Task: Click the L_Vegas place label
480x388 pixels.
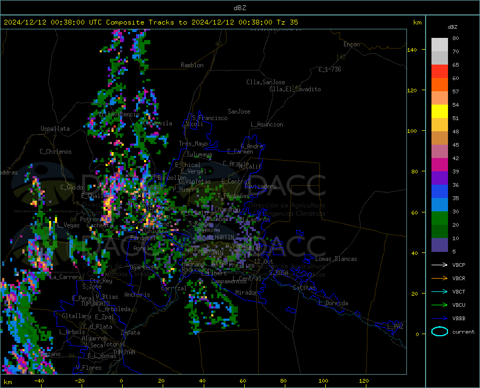Action: click(69, 225)
